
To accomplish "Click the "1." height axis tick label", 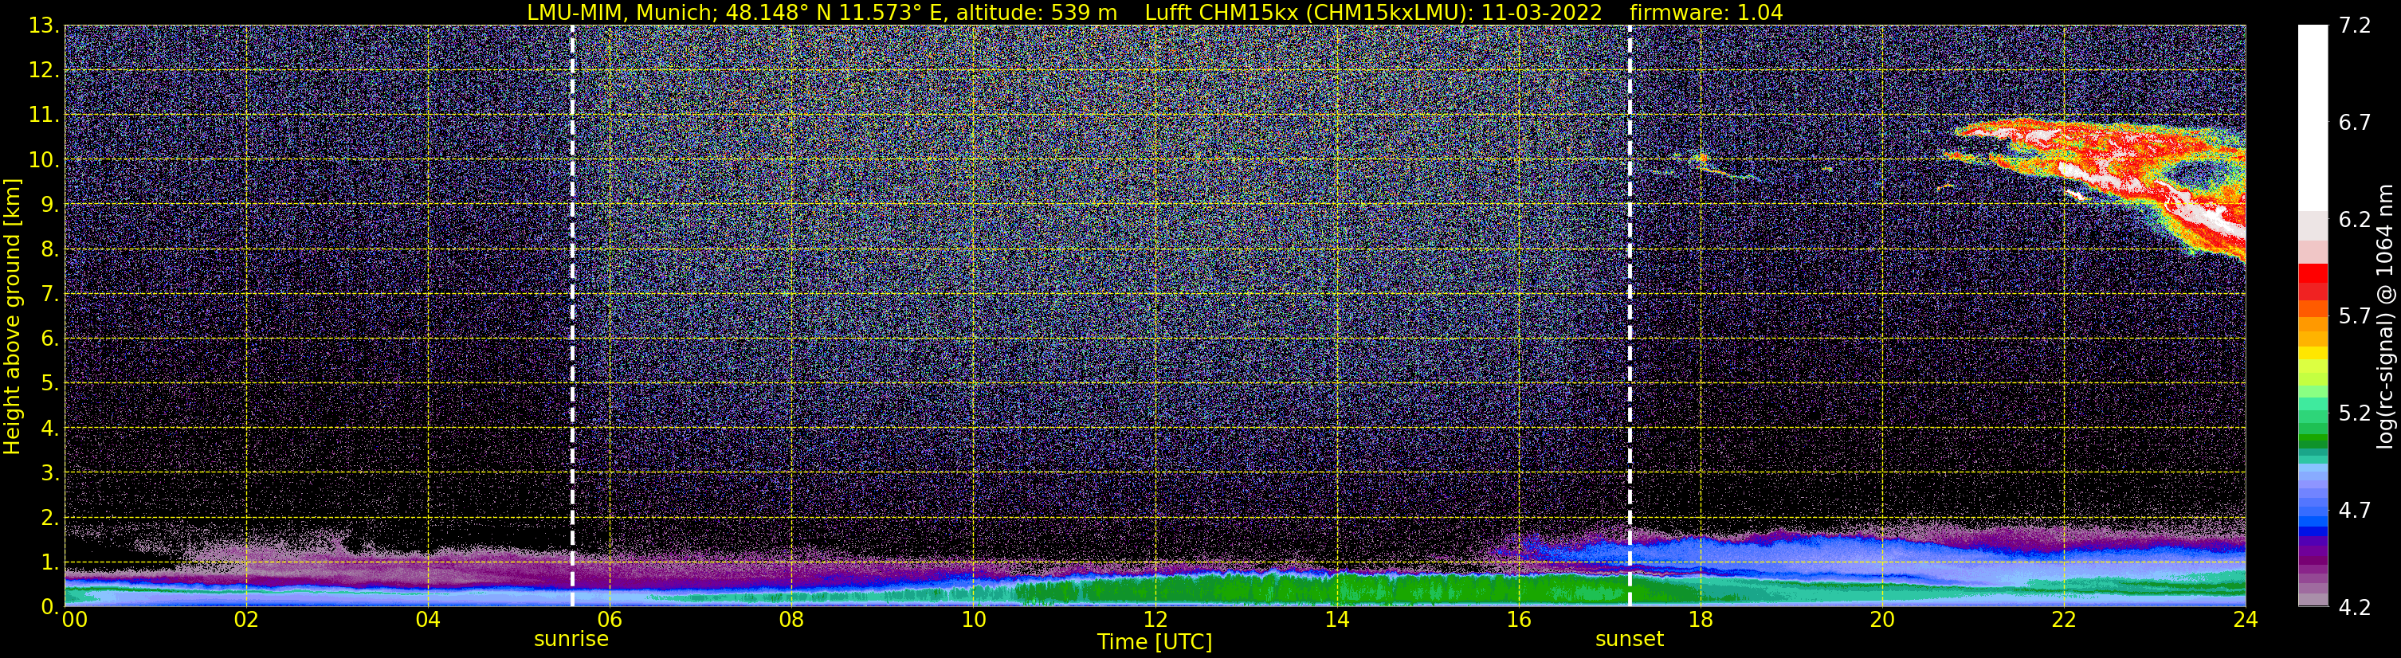I will click(x=49, y=562).
